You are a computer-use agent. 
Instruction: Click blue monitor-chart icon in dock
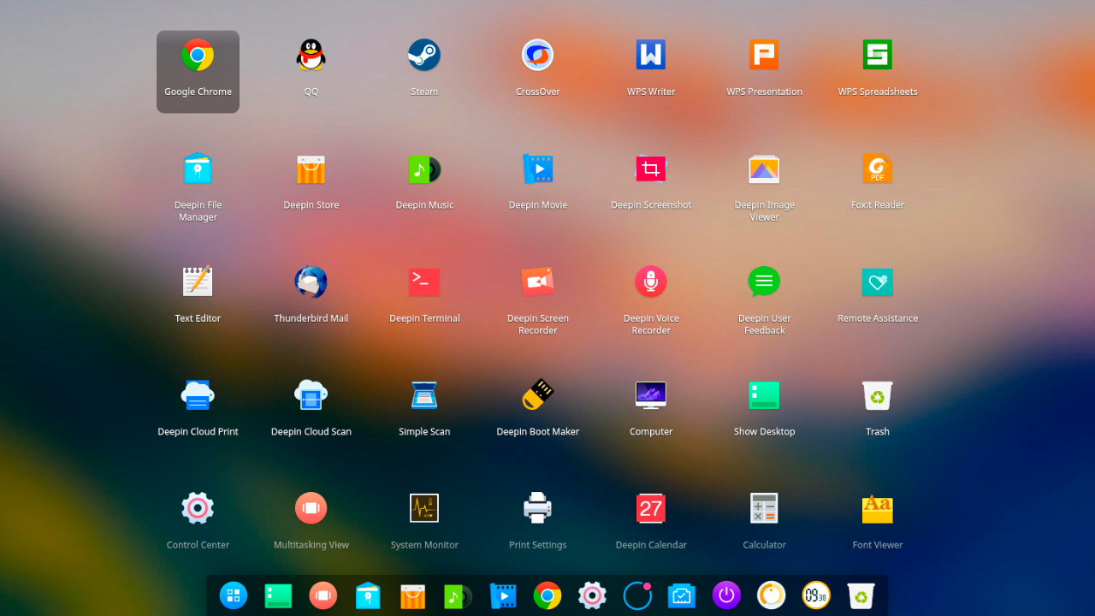(x=682, y=595)
